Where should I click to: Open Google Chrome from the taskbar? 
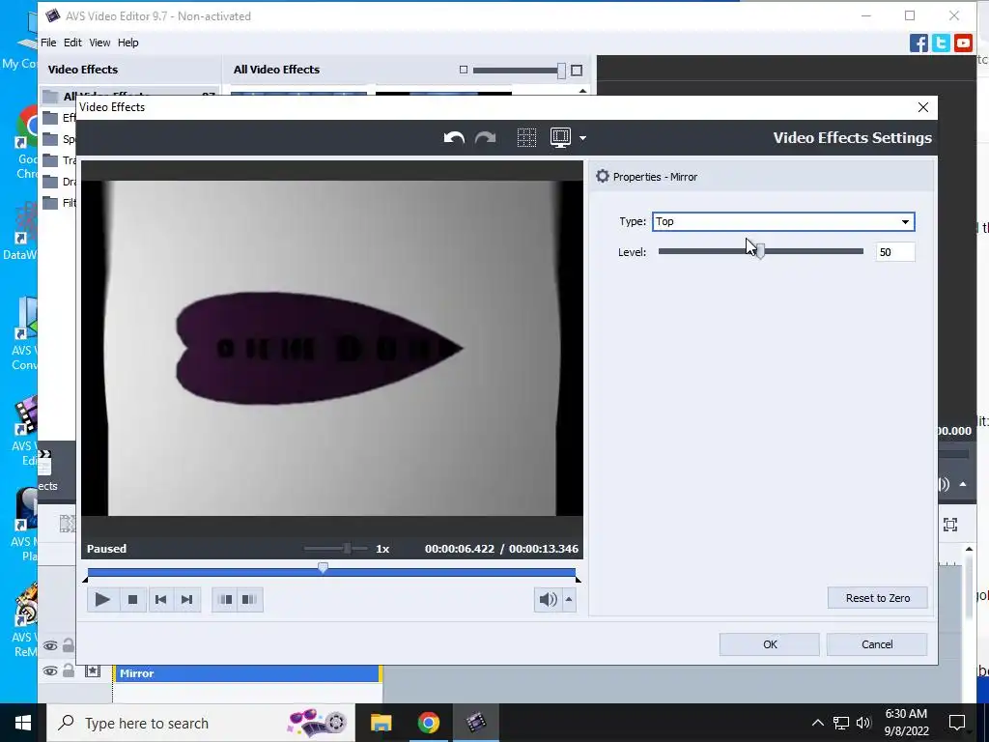coord(428,723)
